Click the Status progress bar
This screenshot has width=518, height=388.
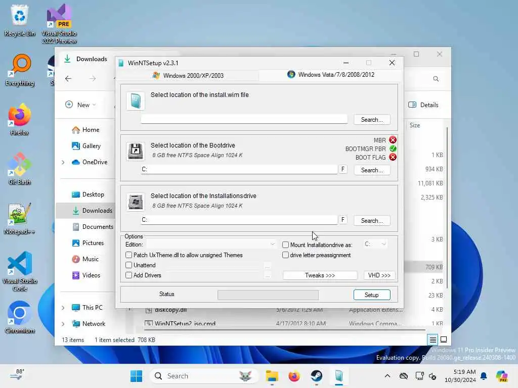tap(268, 295)
